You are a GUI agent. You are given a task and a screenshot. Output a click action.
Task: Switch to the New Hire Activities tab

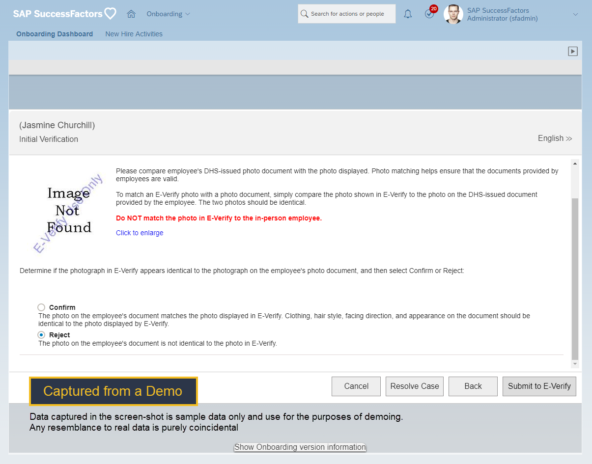[x=134, y=34]
